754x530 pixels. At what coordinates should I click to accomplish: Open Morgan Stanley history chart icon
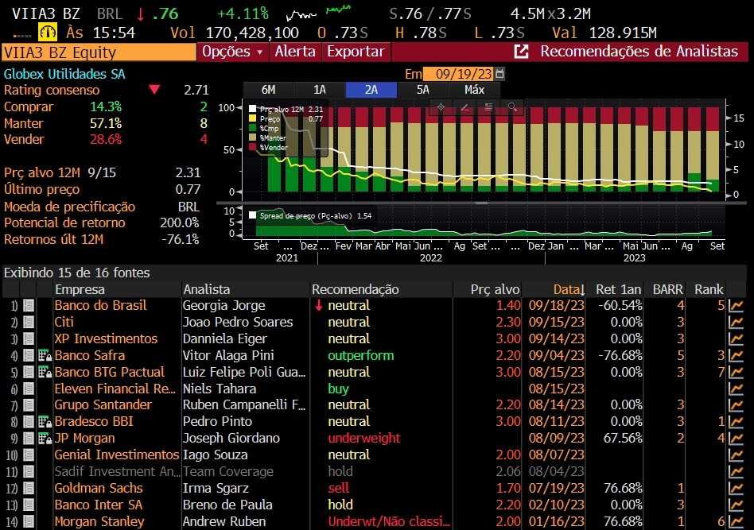736,522
